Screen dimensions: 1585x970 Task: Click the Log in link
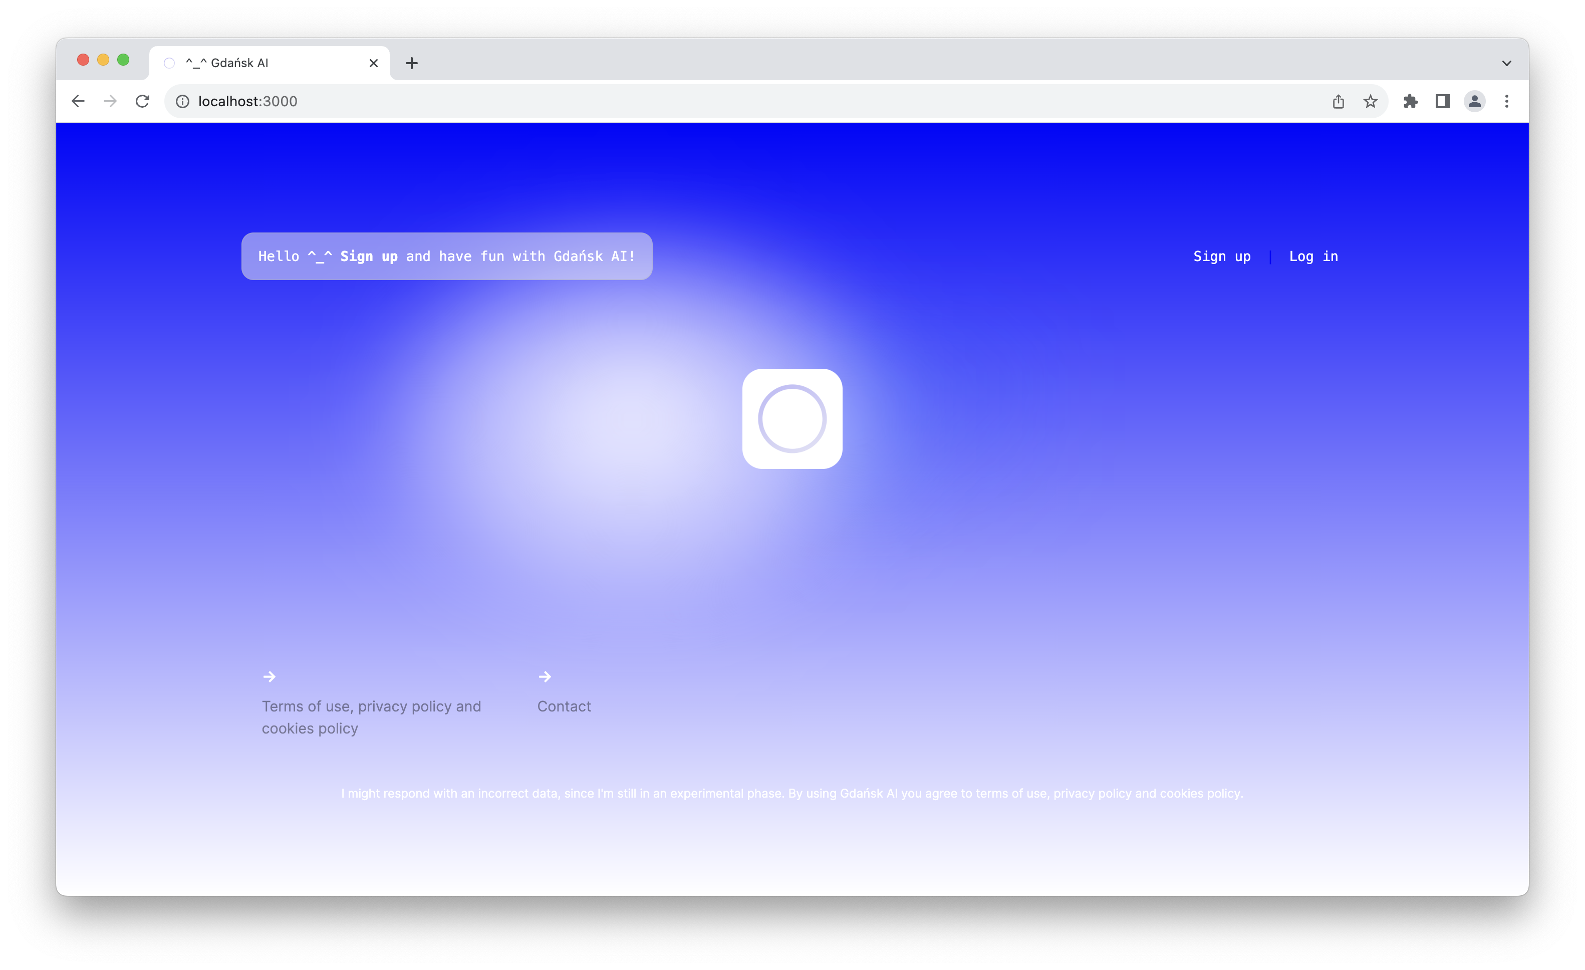[1313, 257]
